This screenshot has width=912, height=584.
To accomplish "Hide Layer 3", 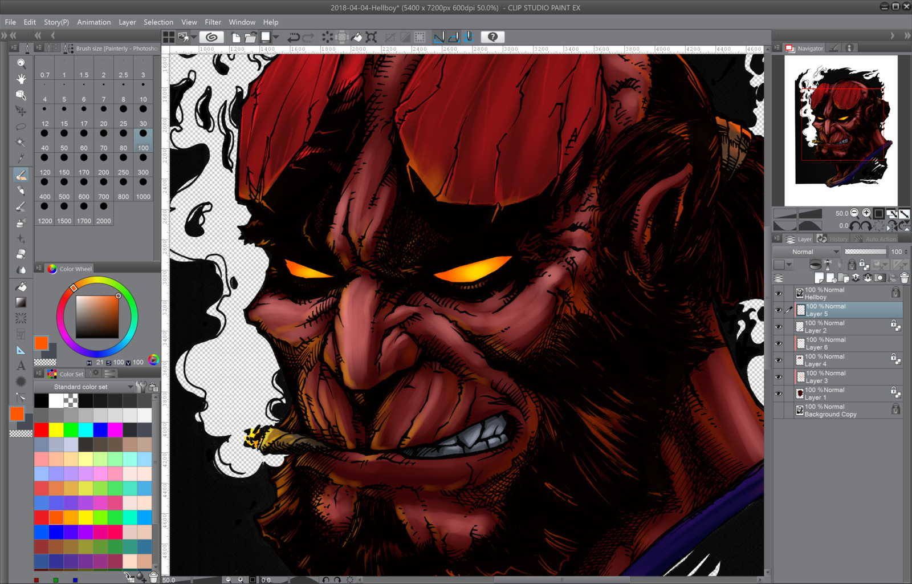I will [x=779, y=377].
